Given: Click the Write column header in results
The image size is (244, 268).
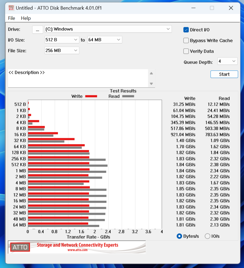Looking at the screenshot, I should (x=190, y=98).
